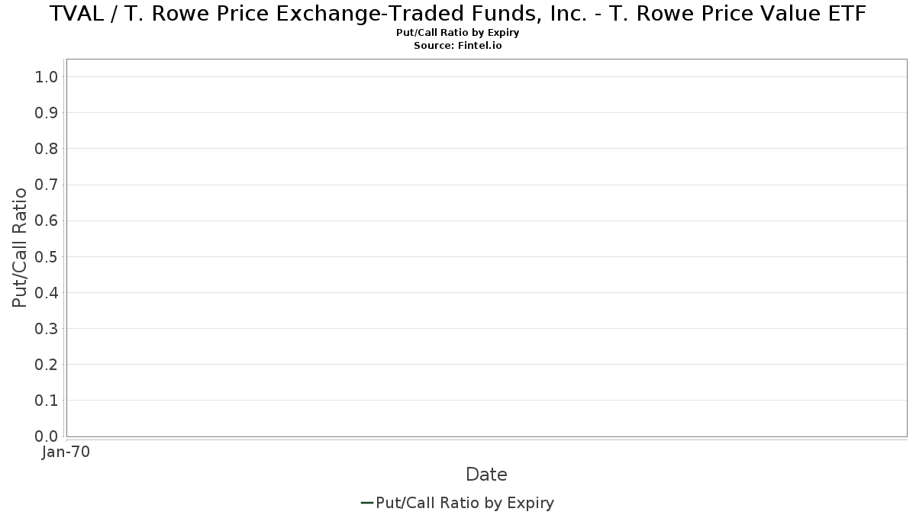
Task: Click the TVAL chart title text
Action: pyautogui.click(x=458, y=13)
